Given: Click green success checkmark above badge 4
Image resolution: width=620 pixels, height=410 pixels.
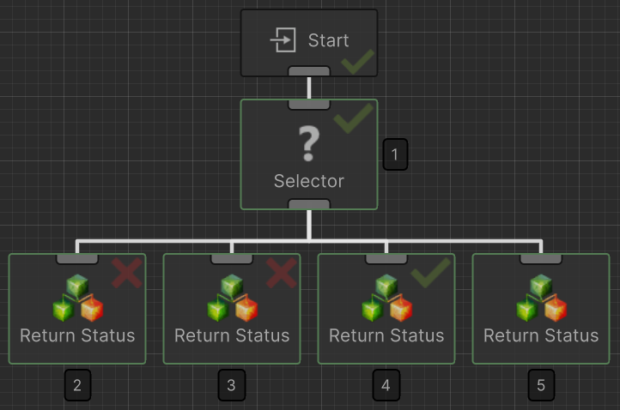Looking at the screenshot, I should click(430, 272).
